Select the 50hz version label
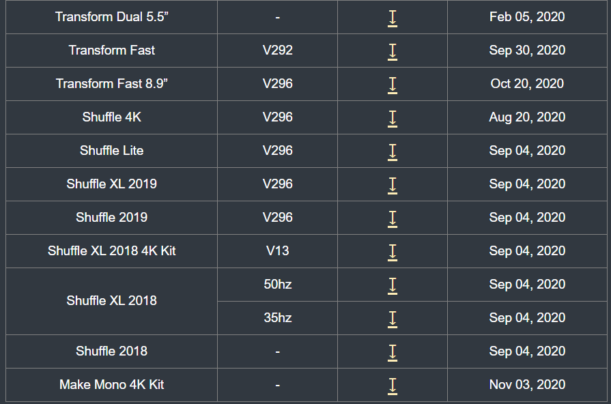The width and height of the screenshot is (611, 404). [x=277, y=285]
